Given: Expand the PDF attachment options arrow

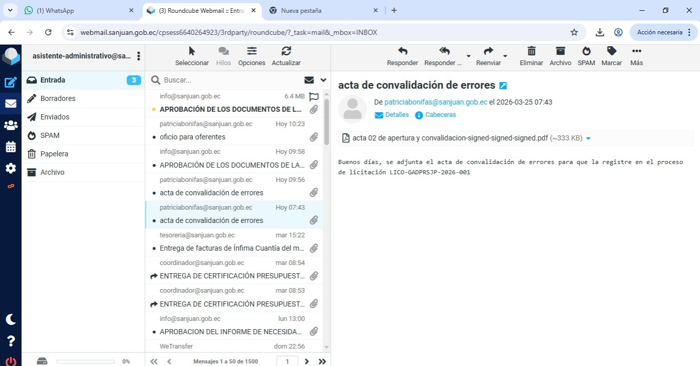Looking at the screenshot, I should click(588, 138).
